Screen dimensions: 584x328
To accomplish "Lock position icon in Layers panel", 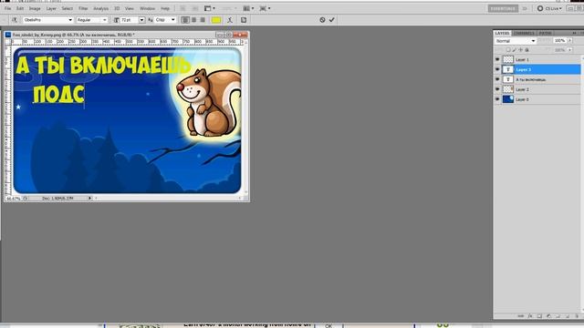I will pos(521,50).
